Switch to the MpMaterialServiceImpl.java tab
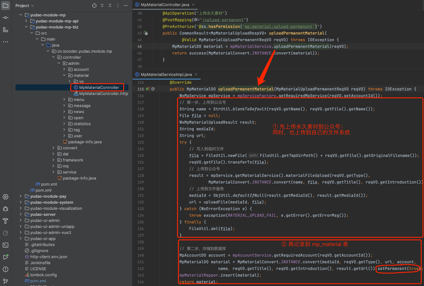Viewport: 424px width, 286px height. (x=166, y=74)
